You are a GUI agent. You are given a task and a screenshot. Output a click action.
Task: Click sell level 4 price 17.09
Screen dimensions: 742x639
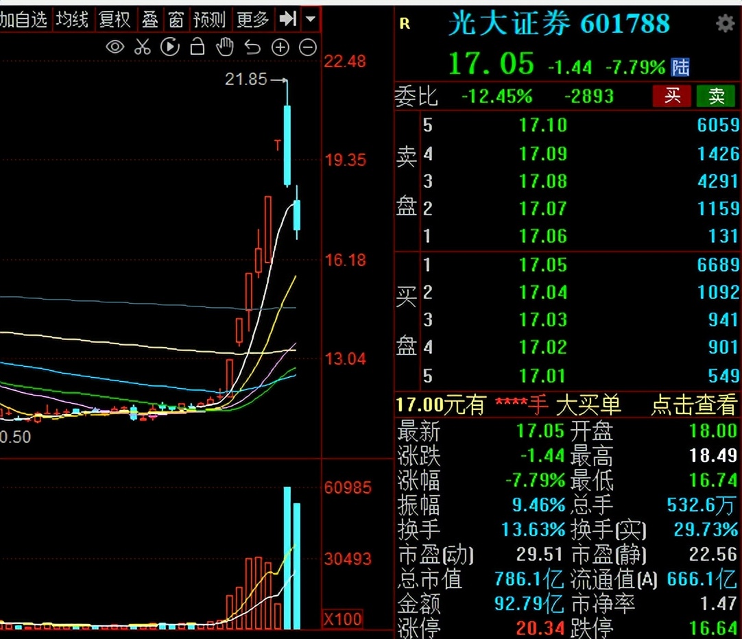[542, 154]
